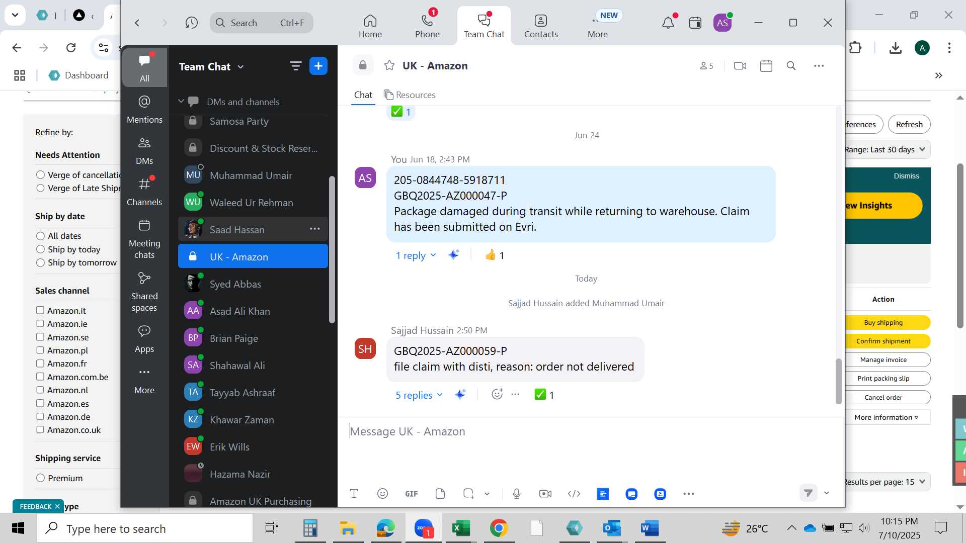
Task: Click the history clock icon
Action: (191, 23)
